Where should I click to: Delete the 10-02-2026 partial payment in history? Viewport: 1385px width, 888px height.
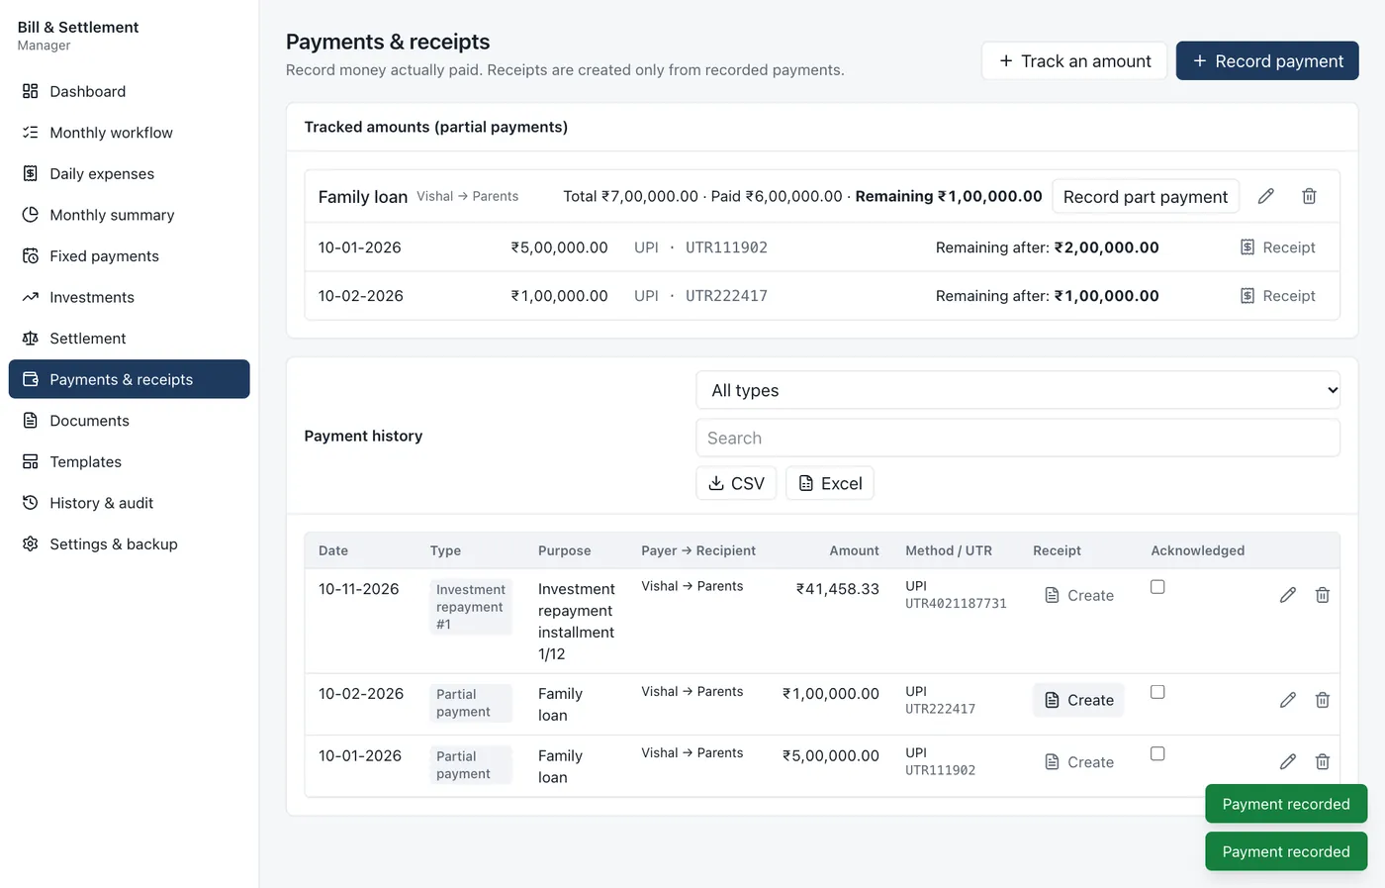(1322, 700)
